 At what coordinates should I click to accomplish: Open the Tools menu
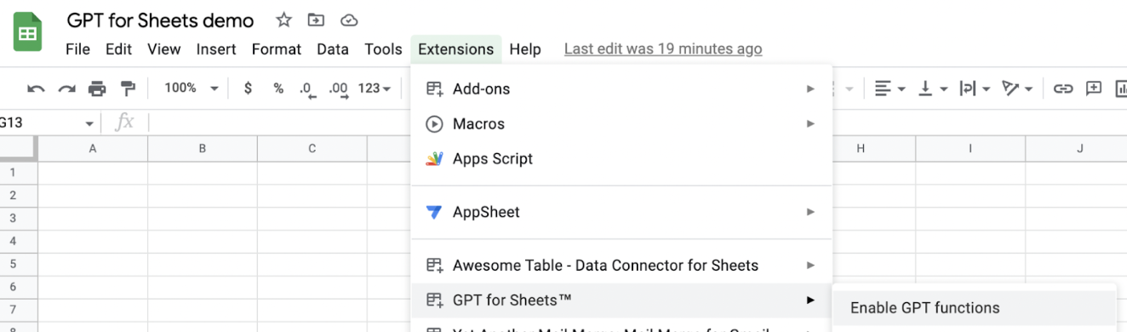[x=383, y=49]
